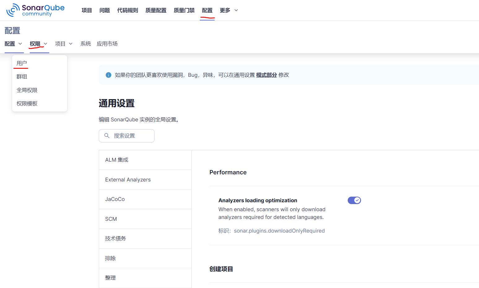Viewport: 479px width, 288px height.
Task: Open 项目 in the top navigation bar
Action: 87,10
